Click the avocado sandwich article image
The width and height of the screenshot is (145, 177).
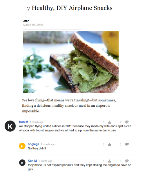71,62
